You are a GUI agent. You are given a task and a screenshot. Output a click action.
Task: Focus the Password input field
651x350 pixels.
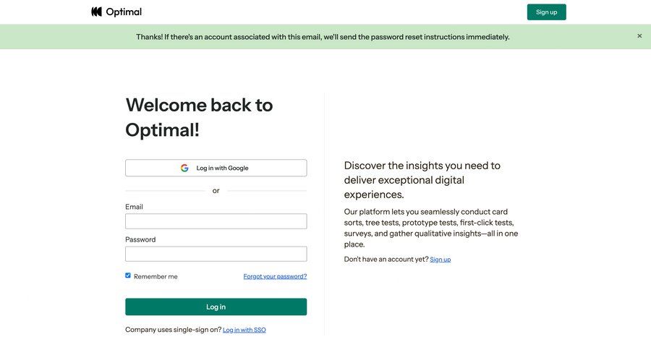point(216,254)
